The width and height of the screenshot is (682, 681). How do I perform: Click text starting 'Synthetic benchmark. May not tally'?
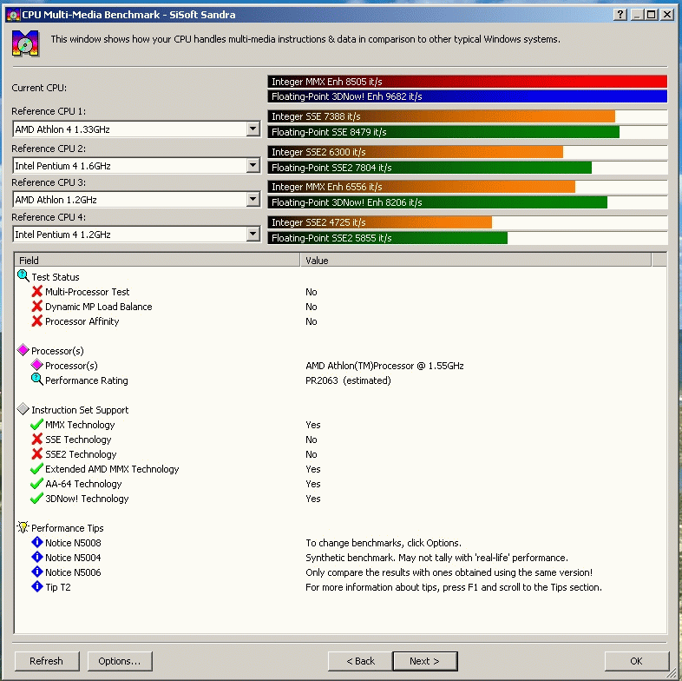coord(436,558)
